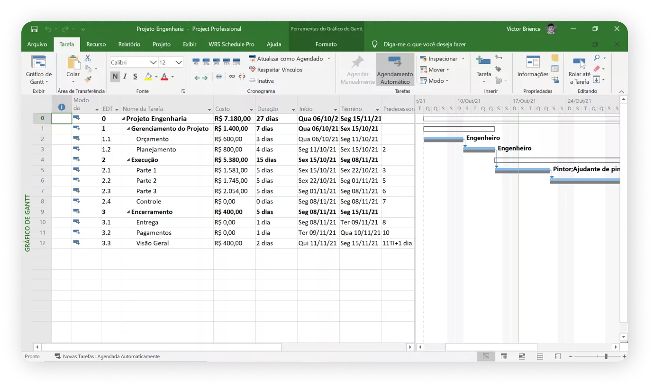Image resolution: width=654 pixels, height=388 pixels.
Task: Toggle bold N formatting
Action: click(115, 76)
